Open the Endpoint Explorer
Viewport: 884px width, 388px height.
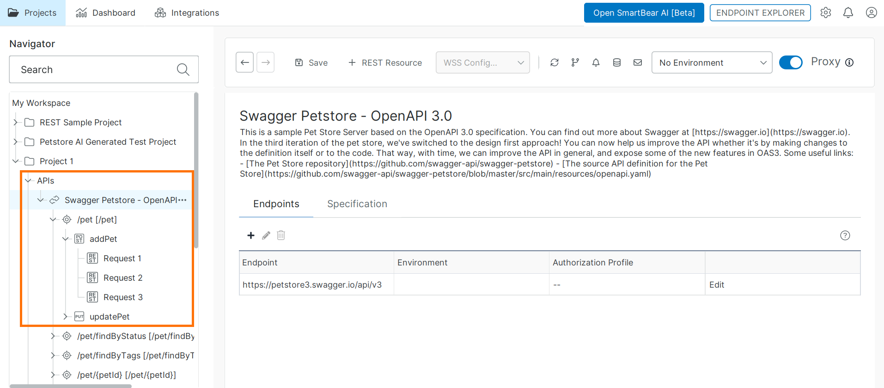pos(760,13)
